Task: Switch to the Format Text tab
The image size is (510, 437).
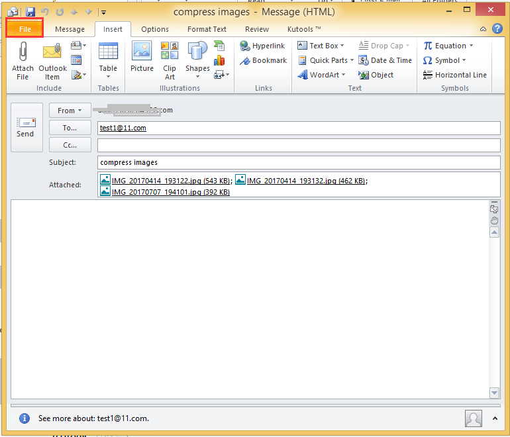Action: pos(207,29)
